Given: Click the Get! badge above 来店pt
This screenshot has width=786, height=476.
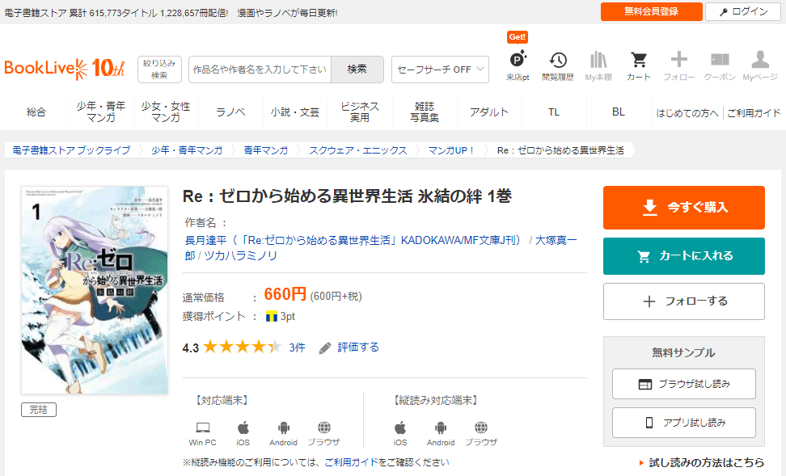Looking at the screenshot, I should (x=518, y=37).
